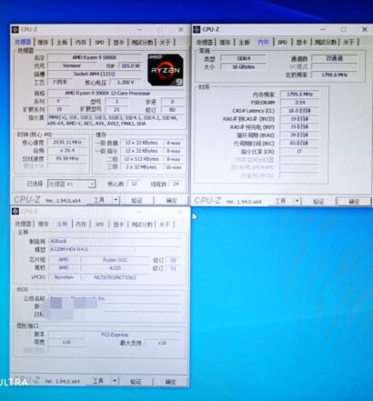Open the 测试分数 tab in the memory window
373x401 pixels.
point(325,43)
